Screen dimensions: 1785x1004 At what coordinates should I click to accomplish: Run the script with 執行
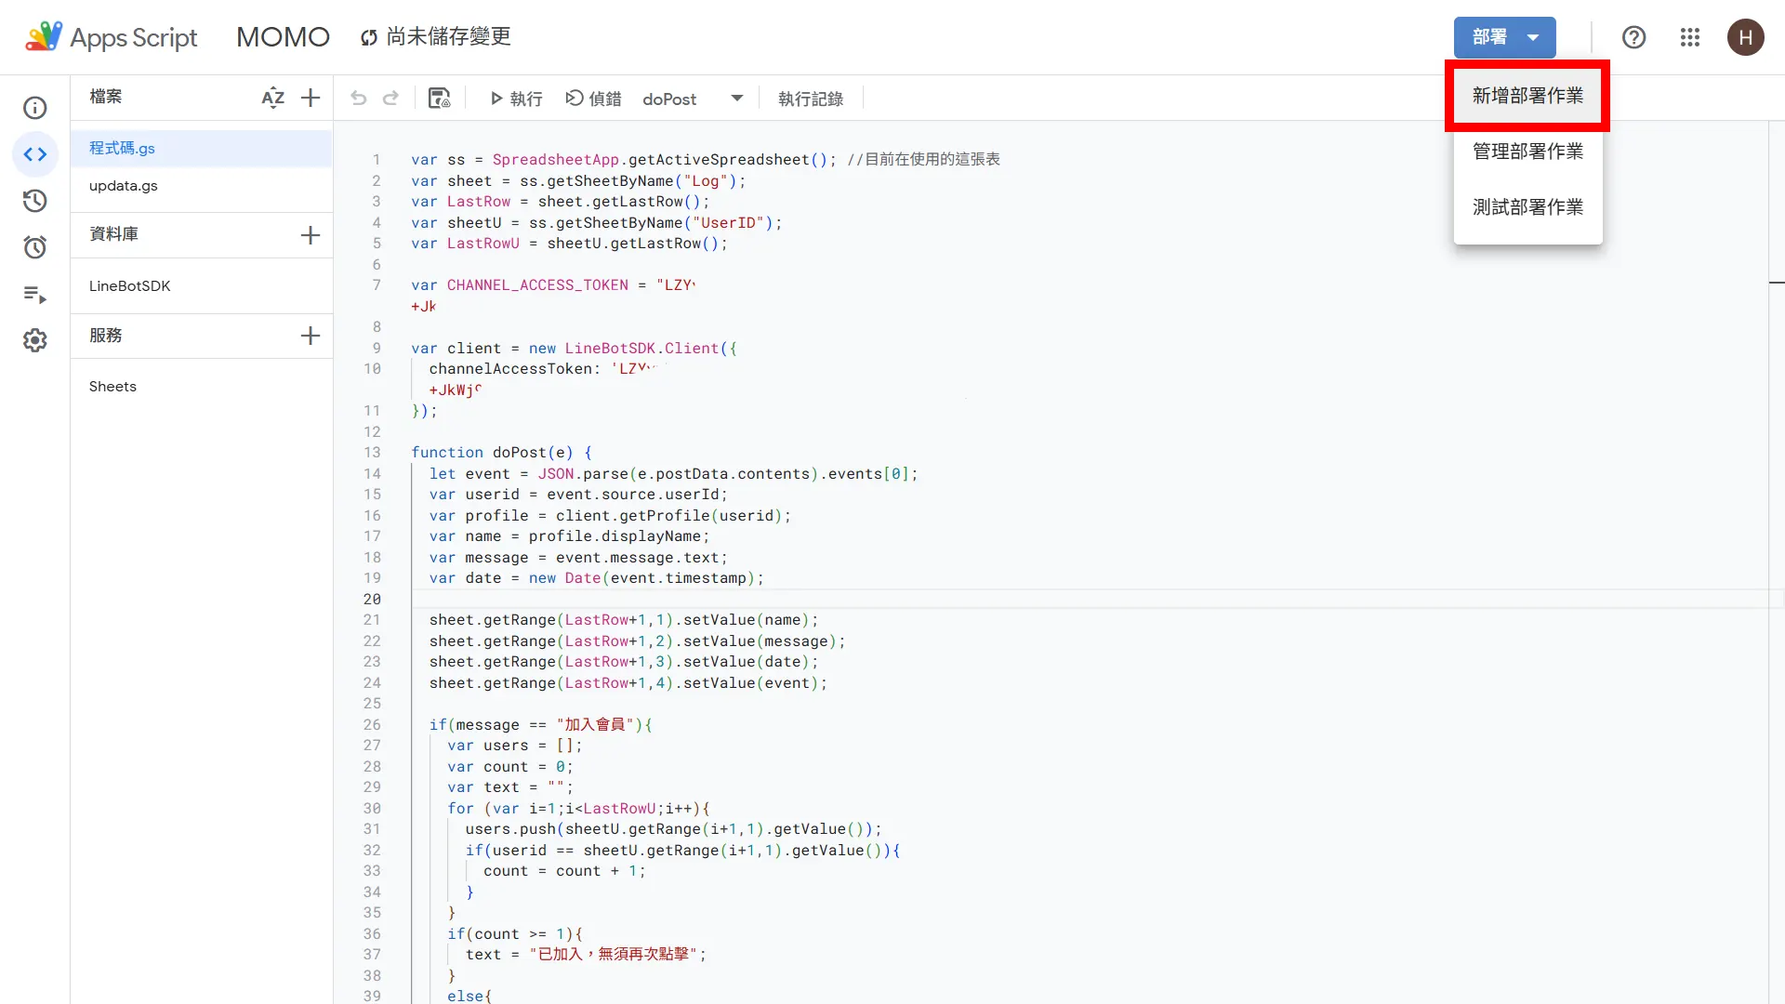click(514, 98)
